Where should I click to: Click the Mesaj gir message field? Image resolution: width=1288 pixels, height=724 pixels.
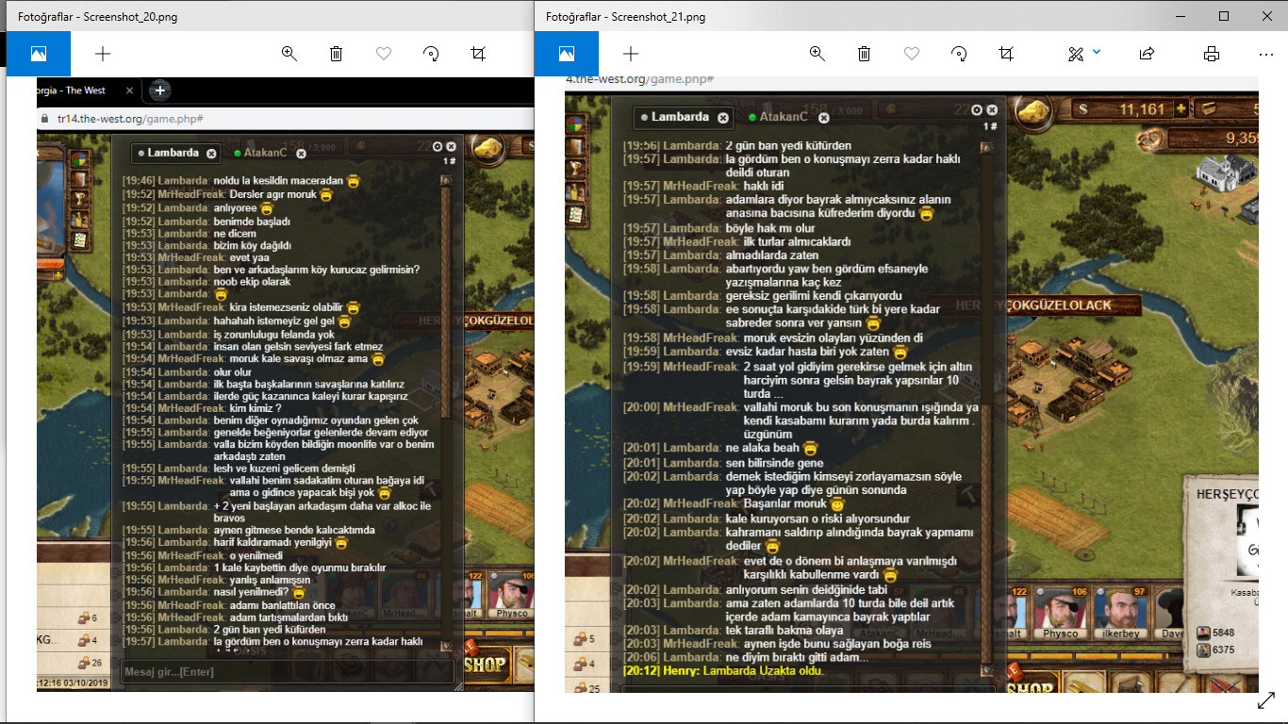(283, 671)
